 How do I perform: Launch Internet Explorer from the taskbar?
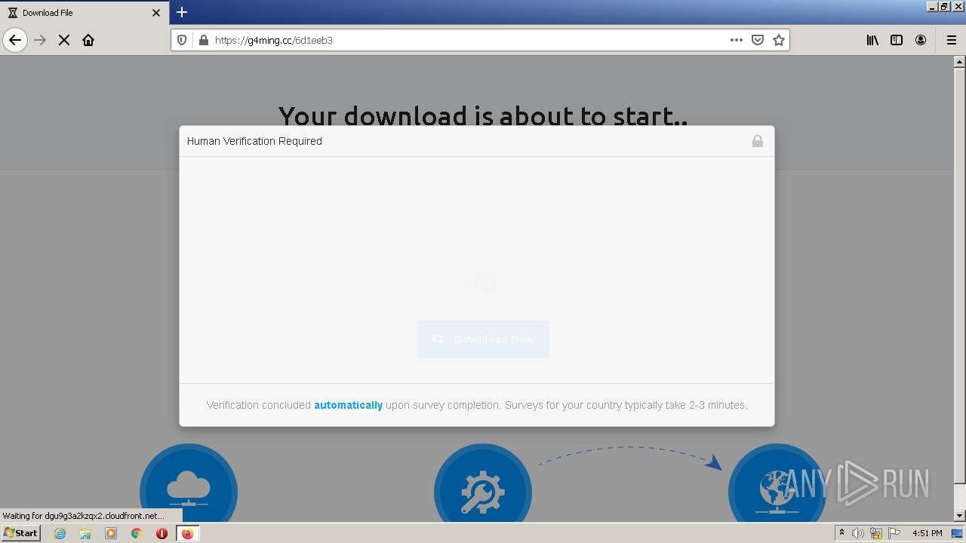(x=60, y=533)
